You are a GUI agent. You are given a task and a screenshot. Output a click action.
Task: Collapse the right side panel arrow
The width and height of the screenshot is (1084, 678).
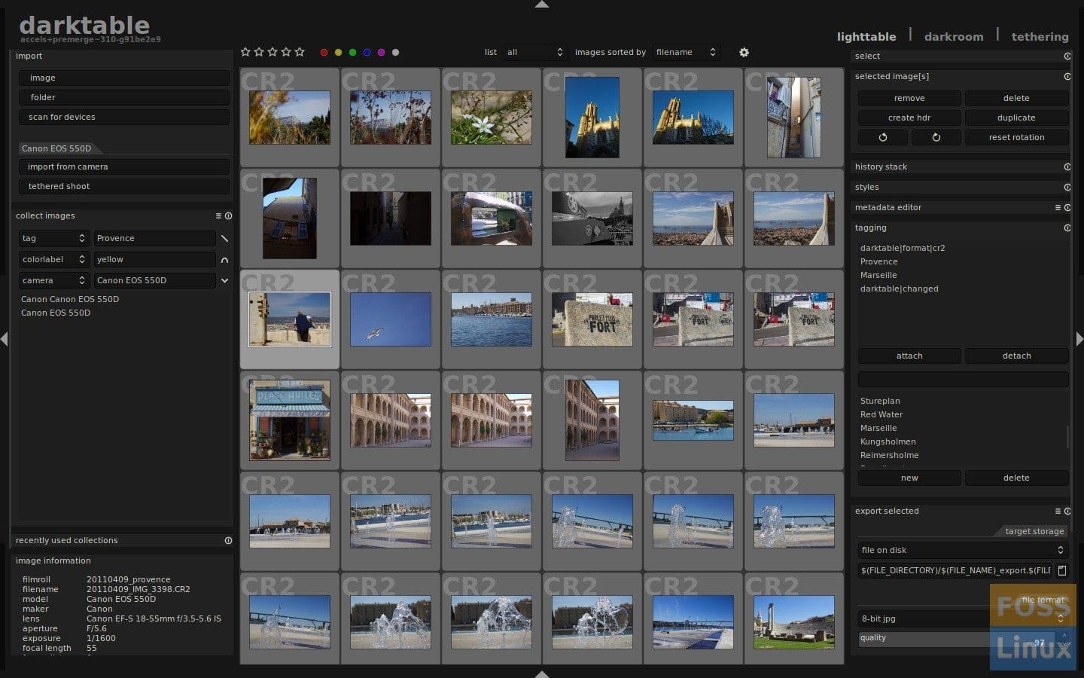click(x=1079, y=339)
